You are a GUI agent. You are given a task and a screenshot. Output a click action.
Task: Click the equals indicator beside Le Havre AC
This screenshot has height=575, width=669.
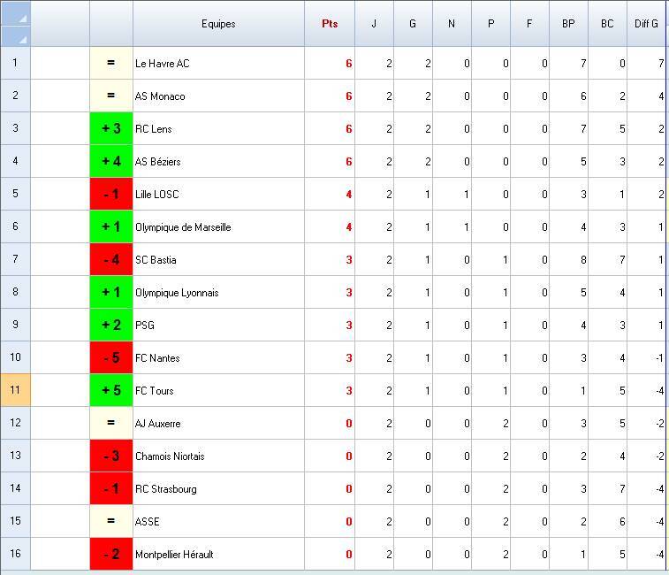111,64
